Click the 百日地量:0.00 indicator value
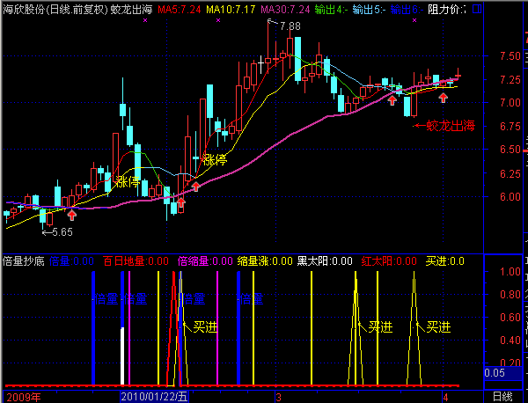Image resolution: width=528 pixels, height=403 pixels. coord(136,261)
